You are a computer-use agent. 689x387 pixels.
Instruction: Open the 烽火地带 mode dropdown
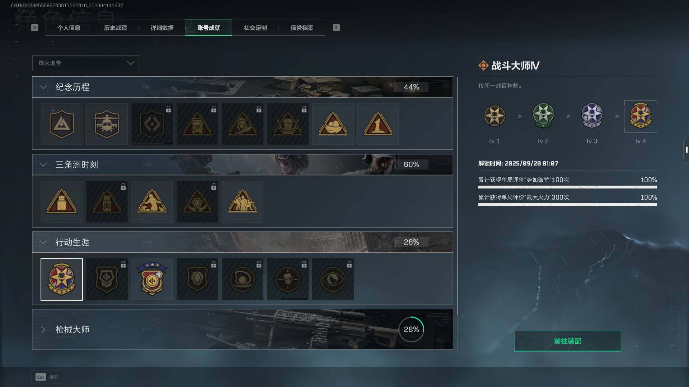pyautogui.click(x=85, y=63)
